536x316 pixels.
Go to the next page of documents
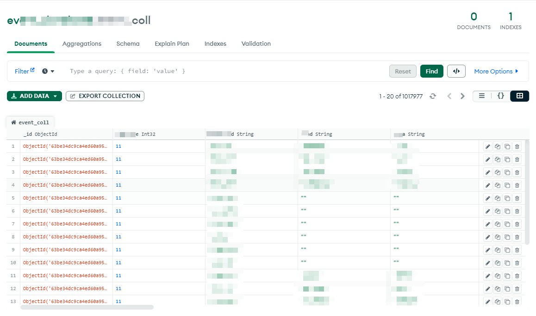tap(462, 96)
